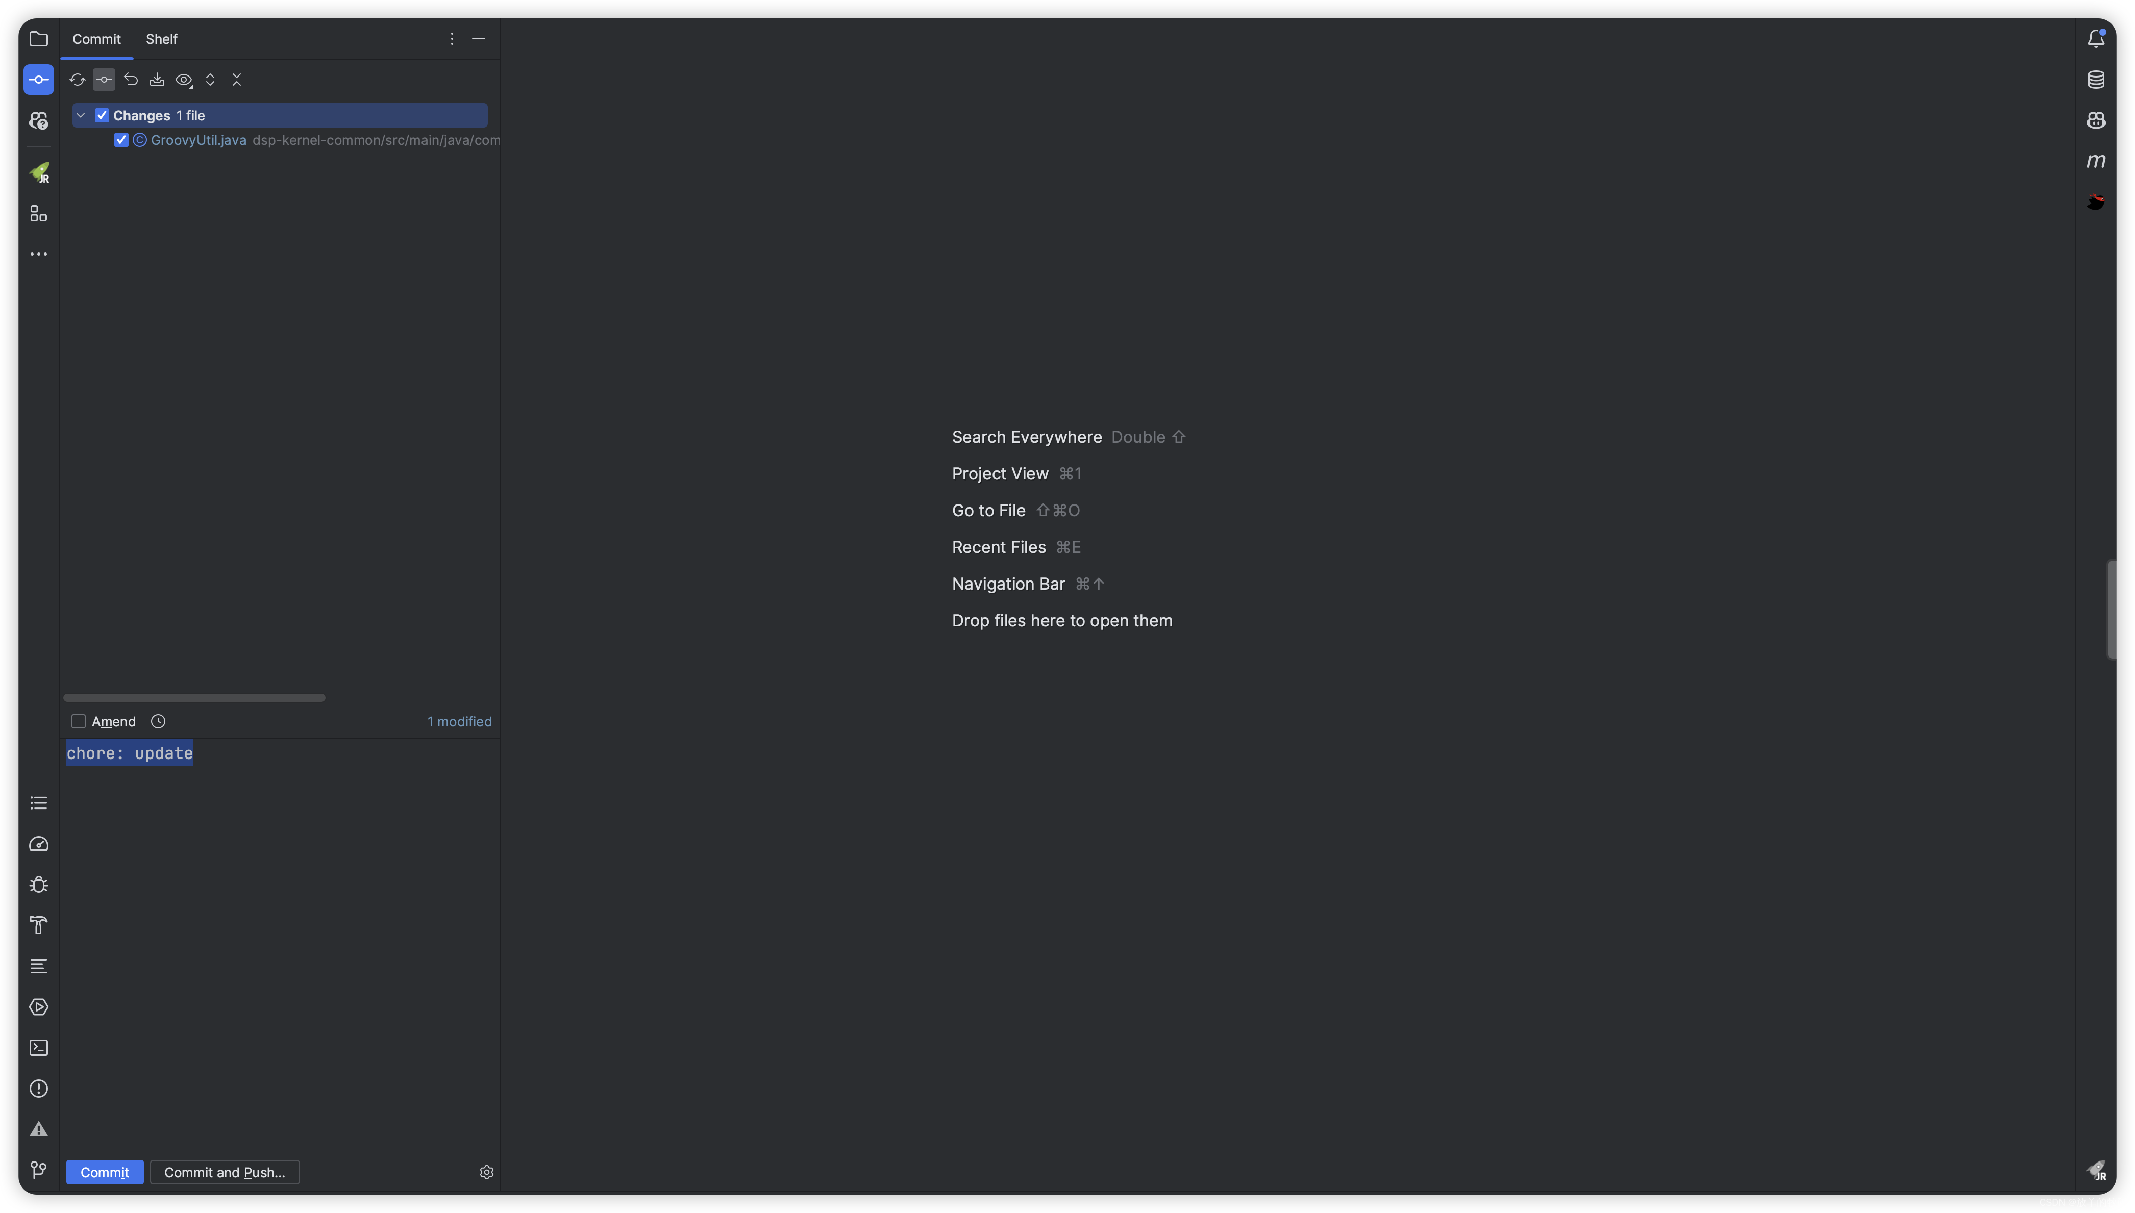Refresh the changes view

[78, 79]
